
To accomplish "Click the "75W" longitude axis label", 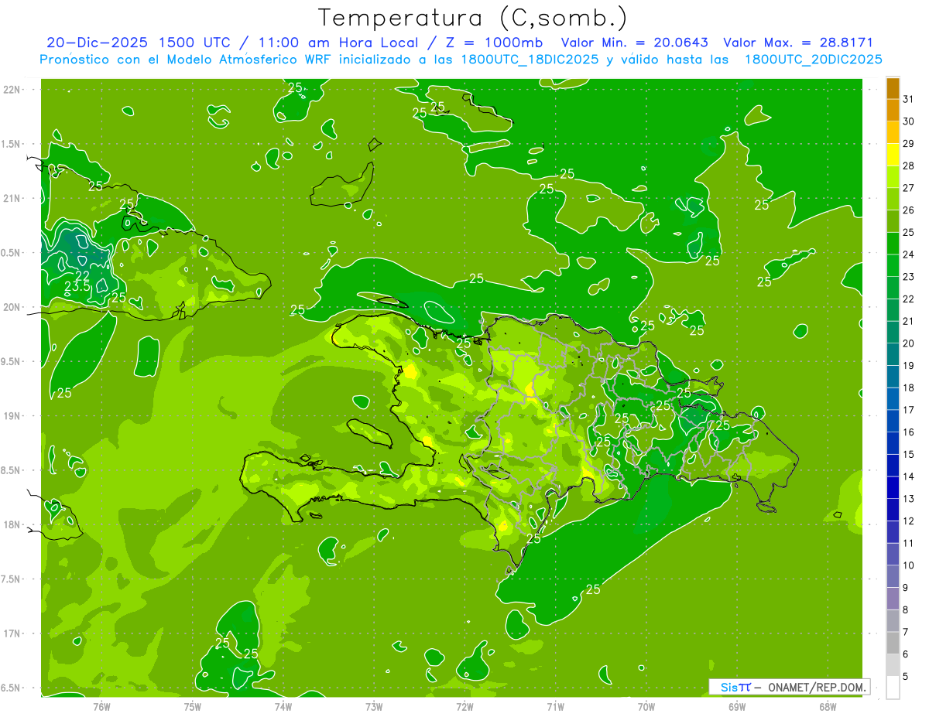I will (193, 706).
